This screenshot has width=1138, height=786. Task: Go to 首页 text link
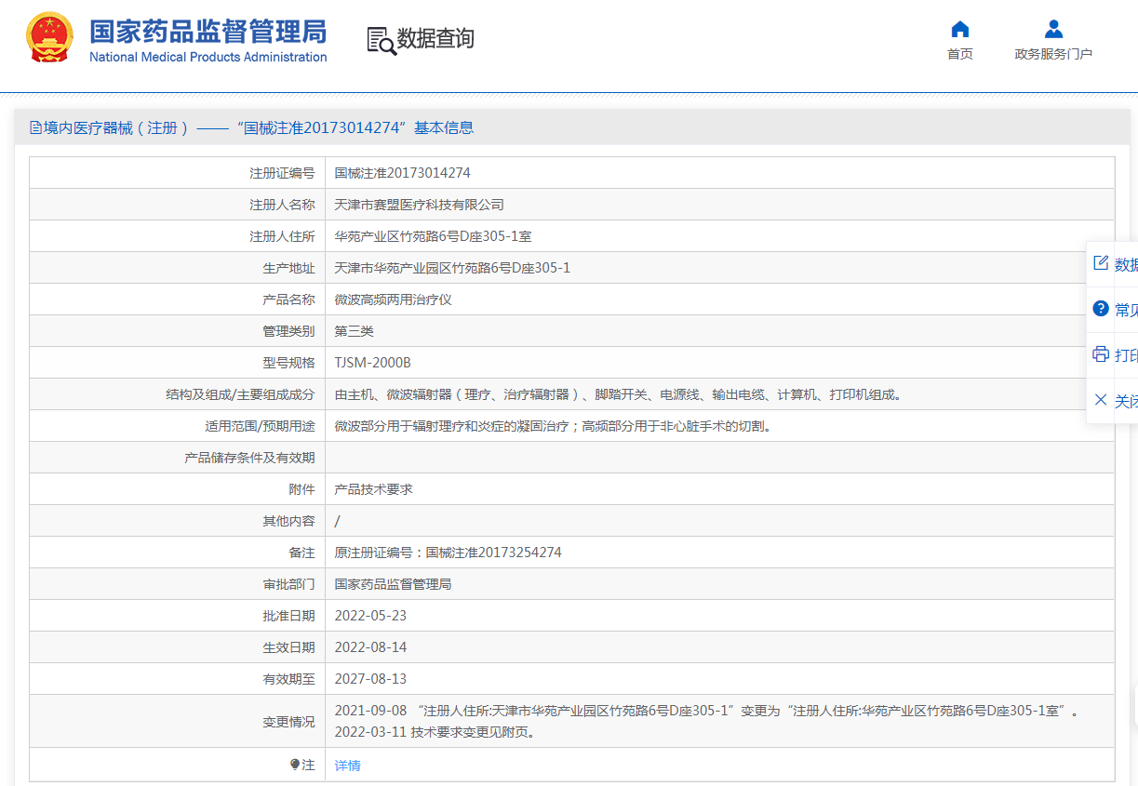(960, 54)
